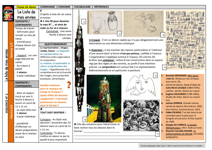Viewport: 212px width, 150px height.
Task: Click the number 4 label box
Action: click(165, 67)
